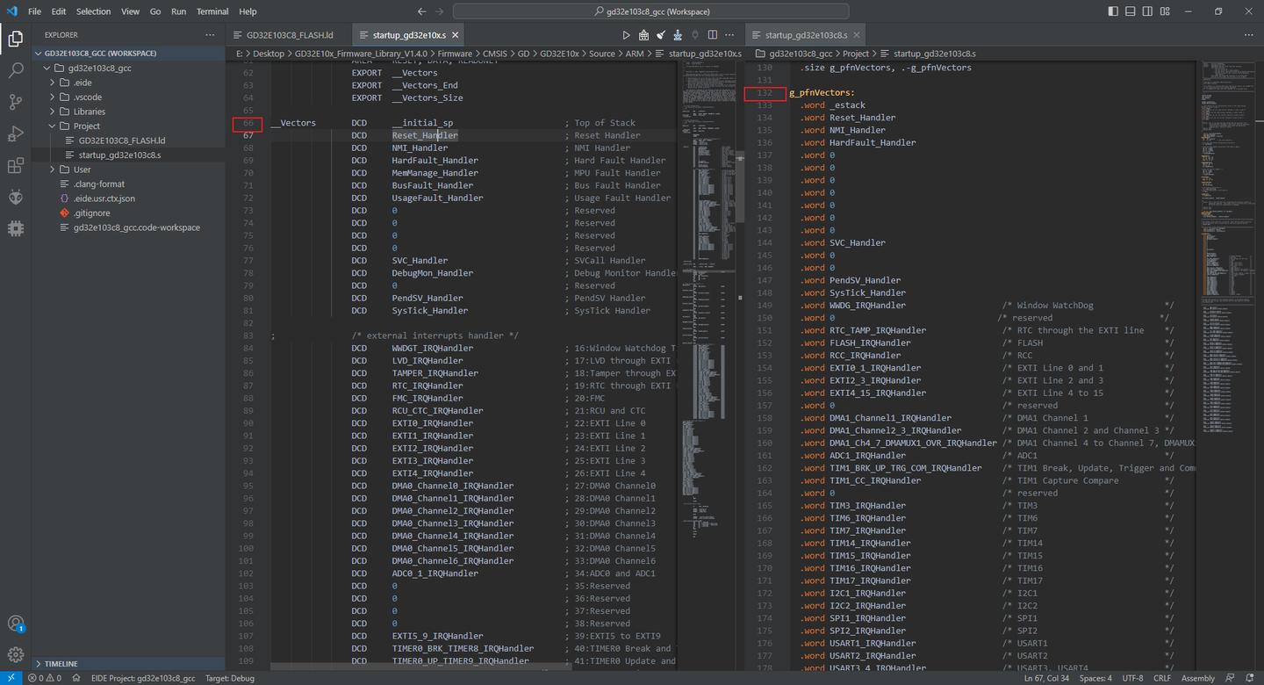Change the Assembly language mode indicator

pos(1197,677)
